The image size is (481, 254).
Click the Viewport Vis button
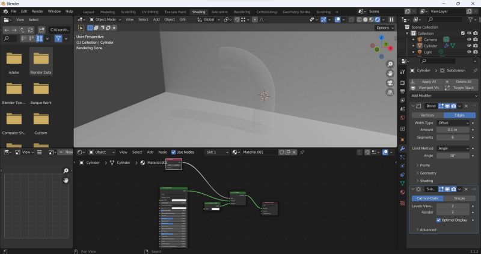(x=426, y=88)
